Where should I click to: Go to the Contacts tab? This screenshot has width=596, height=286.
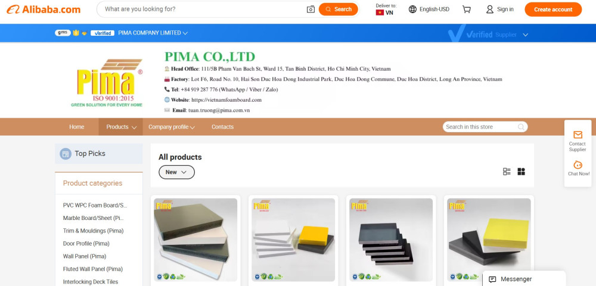[x=222, y=127]
